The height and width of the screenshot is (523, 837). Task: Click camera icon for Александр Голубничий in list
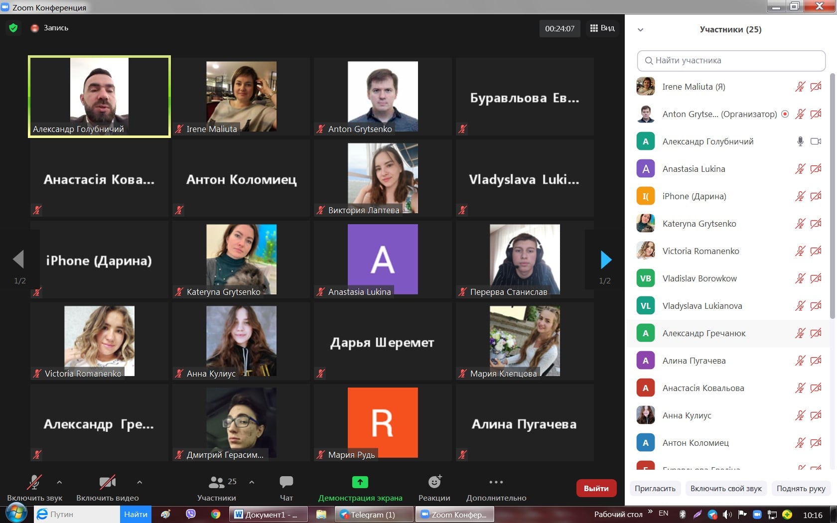tap(816, 141)
